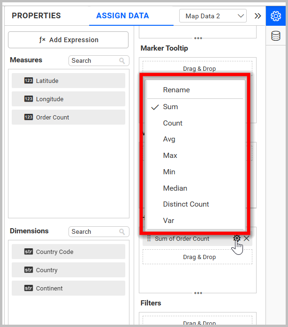This screenshot has width=288, height=327.
Task: Switch to the Properties tab
Action: (36, 16)
